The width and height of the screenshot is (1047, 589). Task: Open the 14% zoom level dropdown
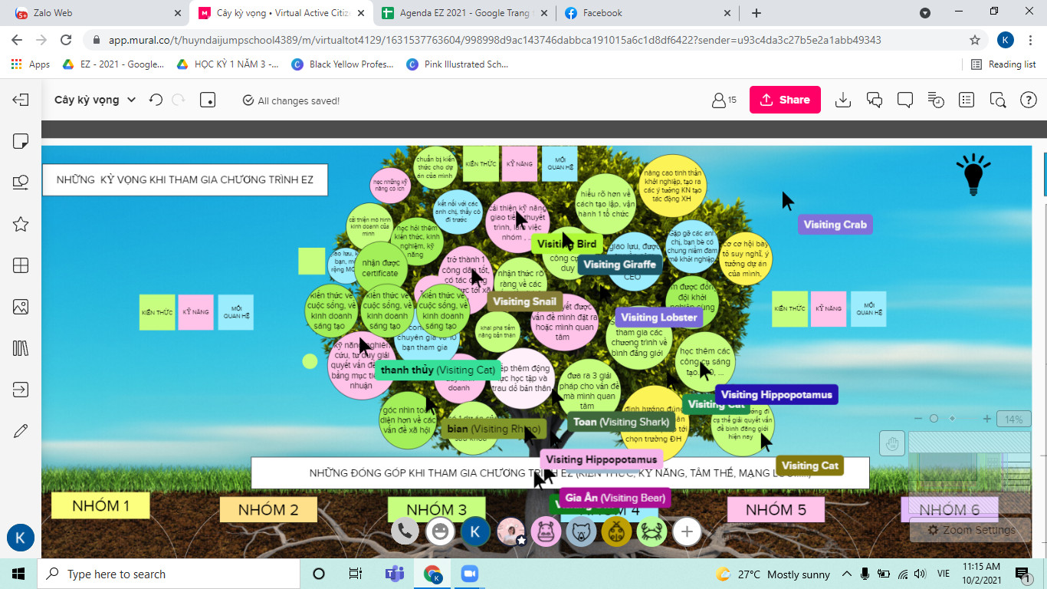[1014, 420]
